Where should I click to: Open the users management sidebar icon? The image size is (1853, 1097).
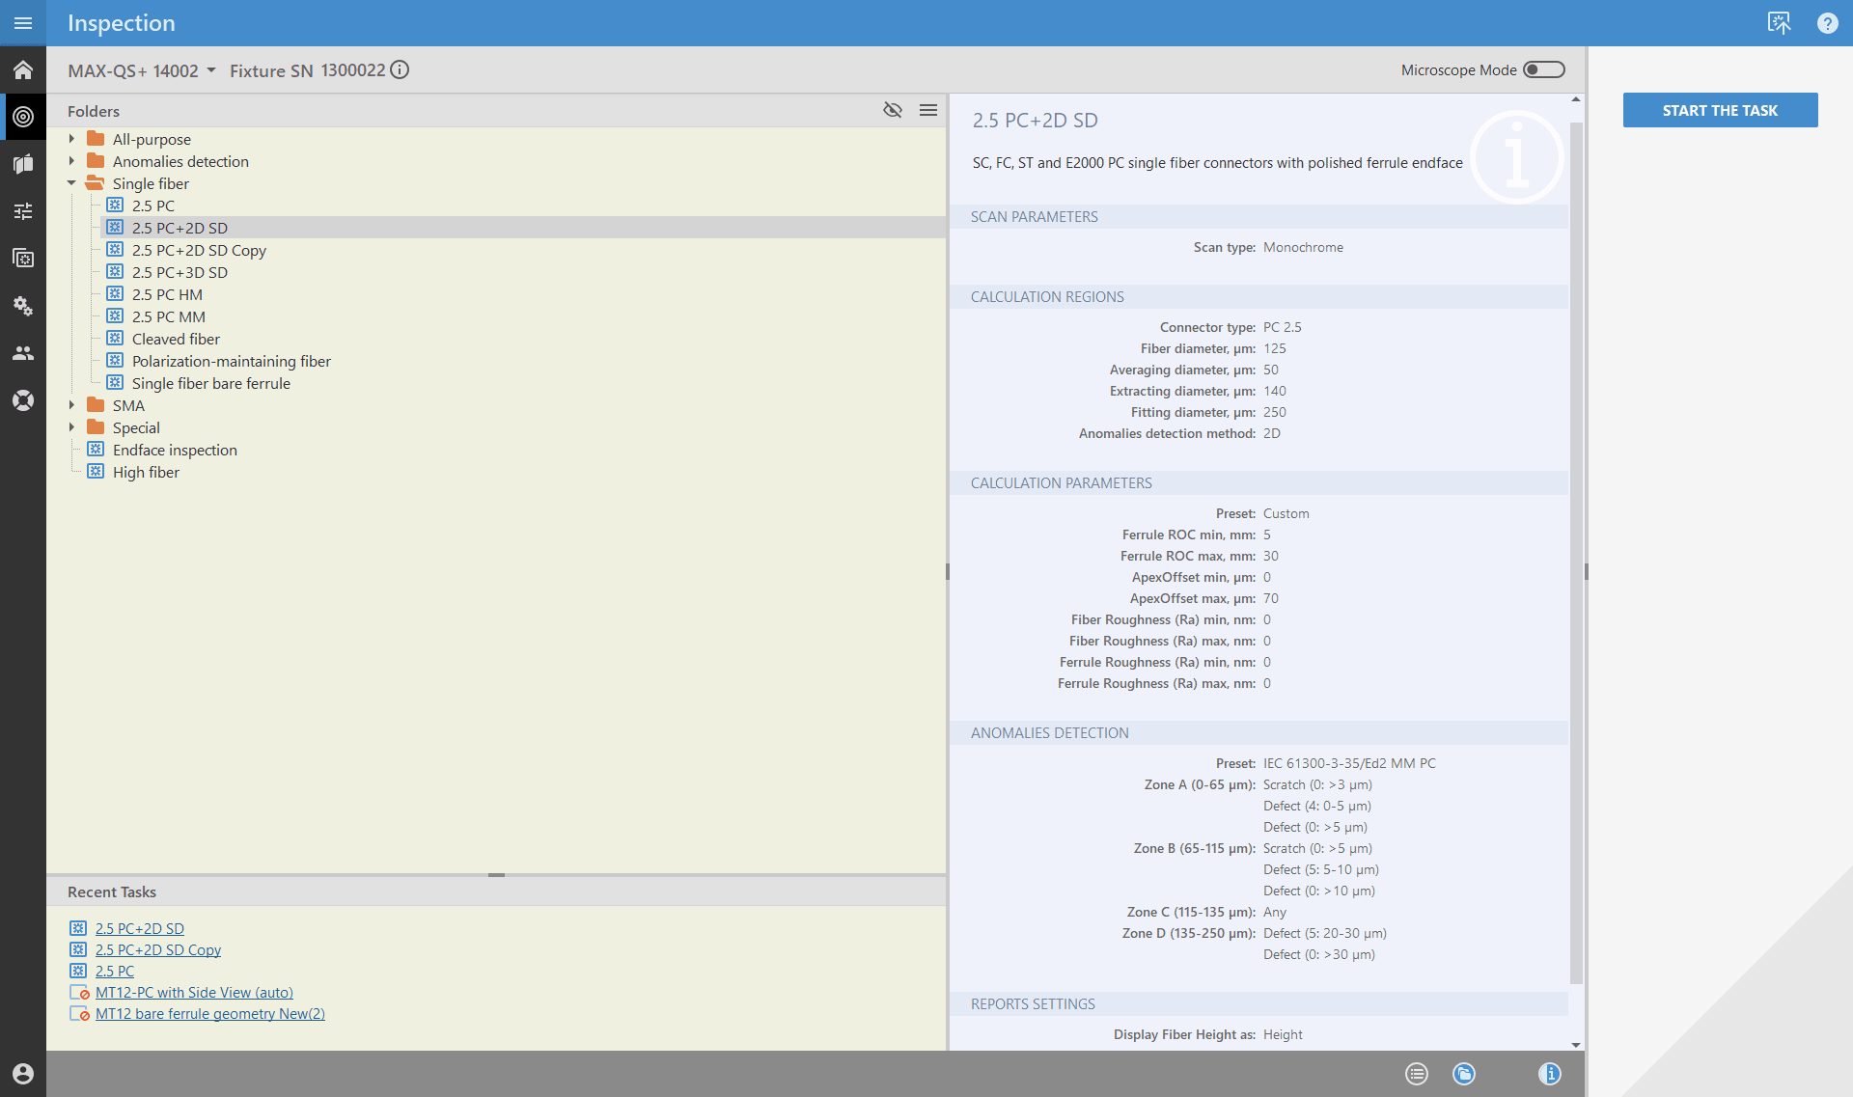click(23, 353)
